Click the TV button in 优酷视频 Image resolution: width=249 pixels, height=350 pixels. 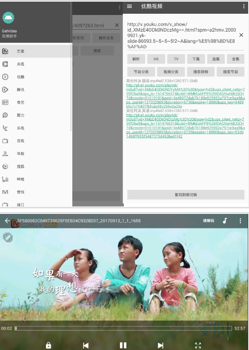176,59
